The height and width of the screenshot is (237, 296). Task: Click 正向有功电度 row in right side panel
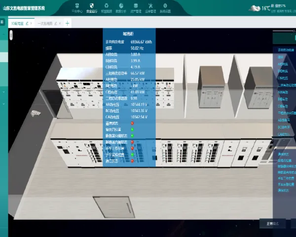tap(286, 50)
